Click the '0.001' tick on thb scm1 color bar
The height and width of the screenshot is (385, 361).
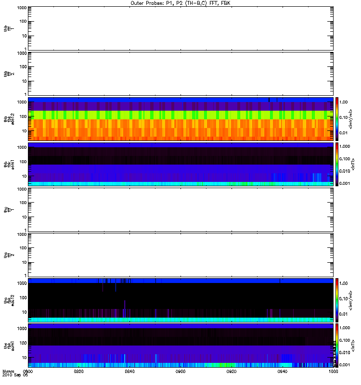click(345, 183)
